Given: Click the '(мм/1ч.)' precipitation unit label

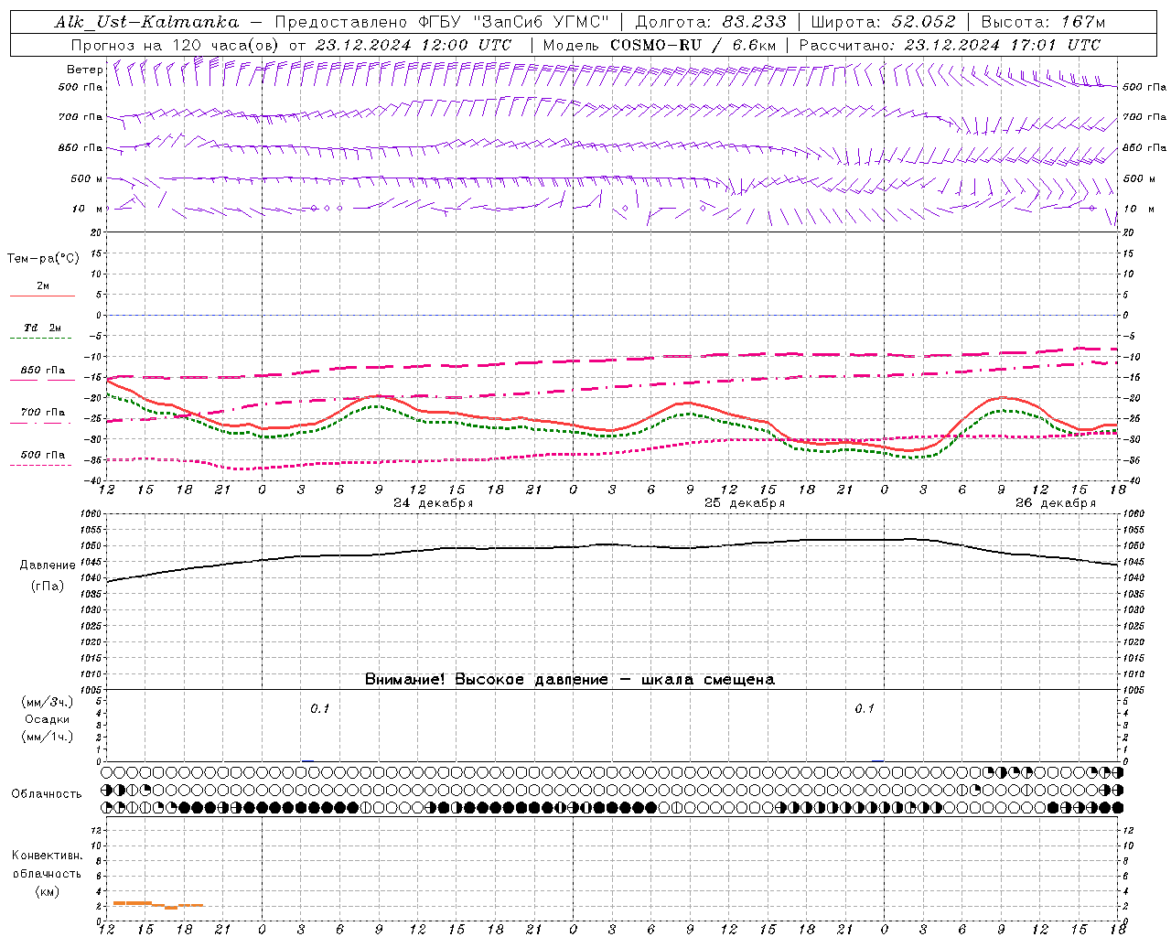Looking at the screenshot, I should [x=48, y=737].
